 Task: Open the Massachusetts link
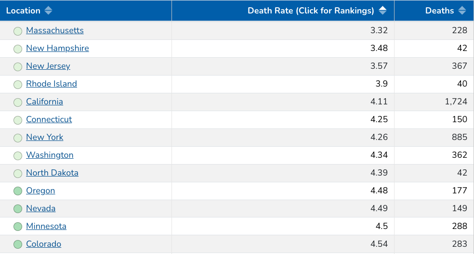[55, 30]
